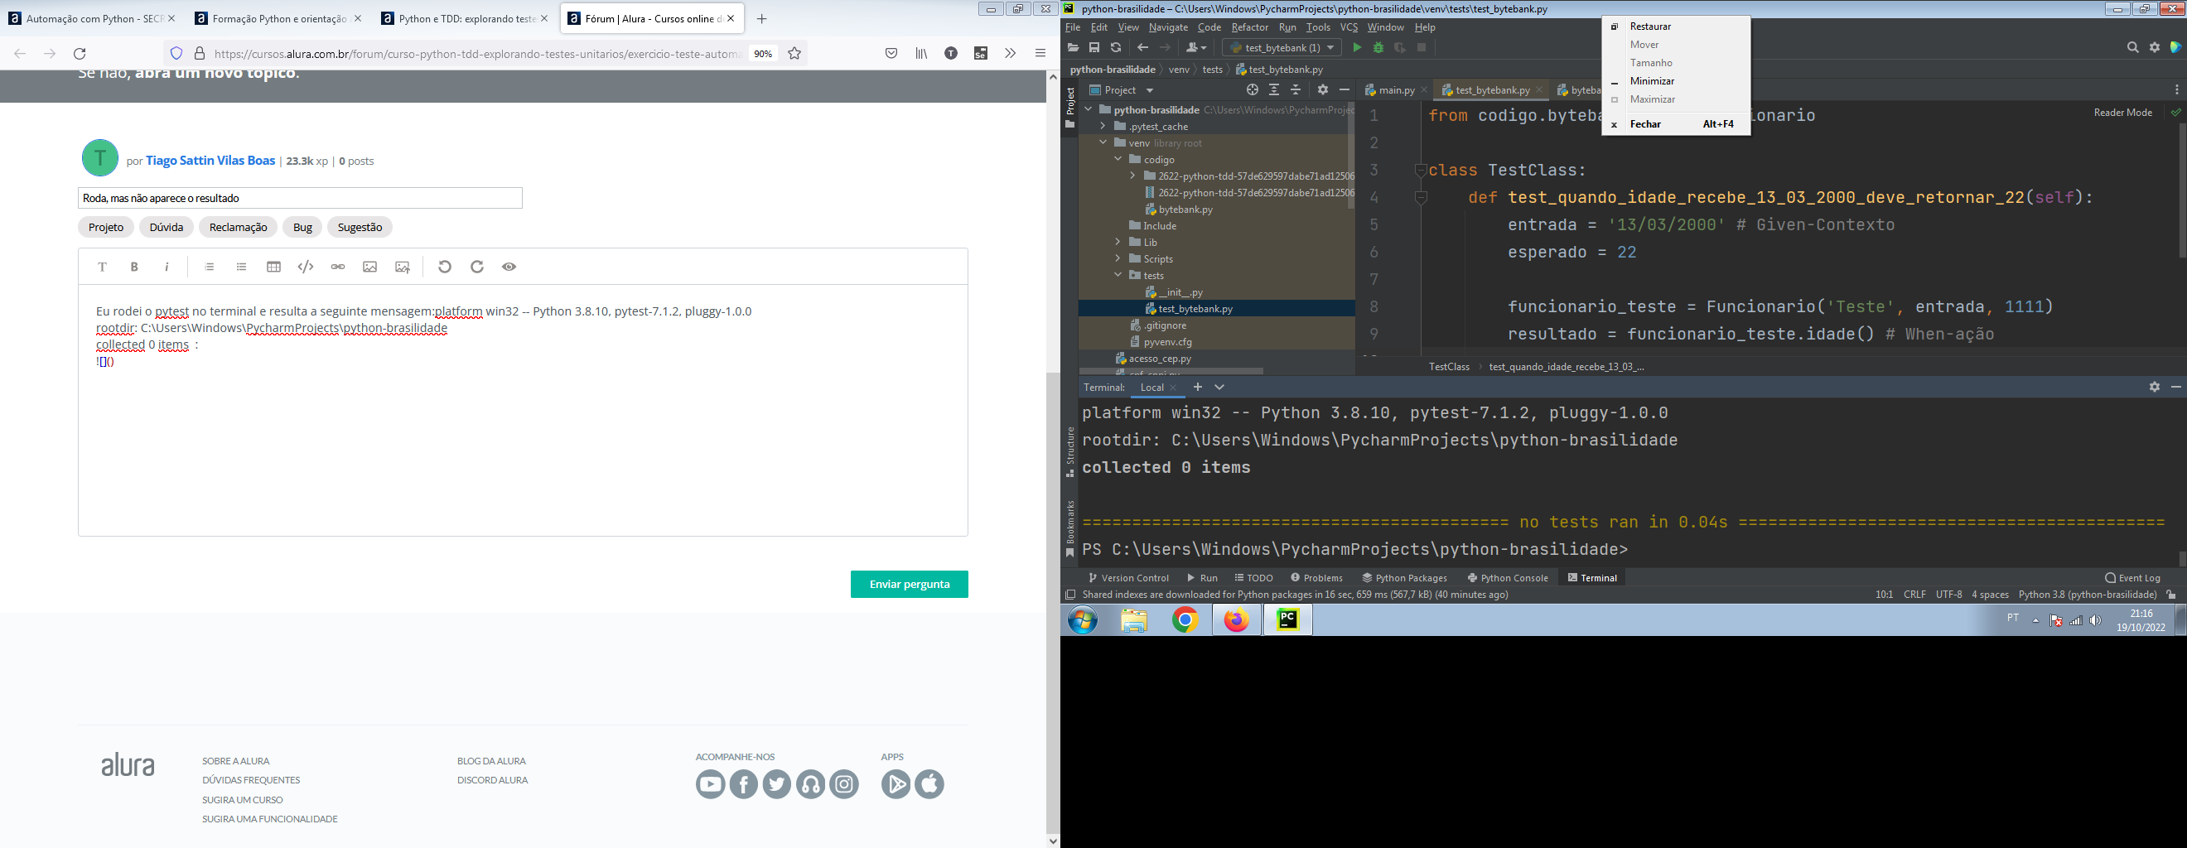Select the Bug category tag

click(302, 227)
